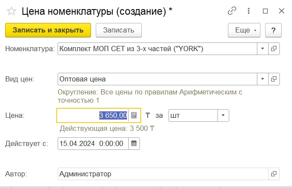This screenshot has height=188, width=292.
Task: Click the Цена value 3 650,00
Action: point(113,115)
